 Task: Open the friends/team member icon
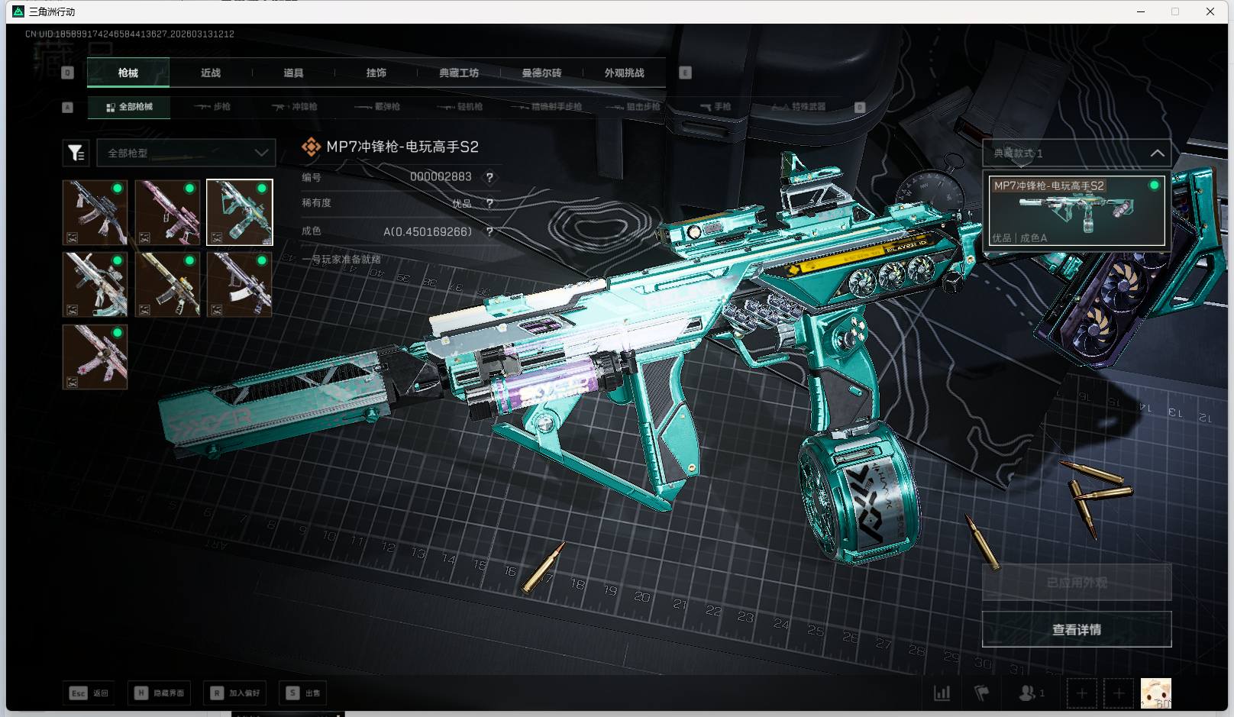click(x=1028, y=693)
